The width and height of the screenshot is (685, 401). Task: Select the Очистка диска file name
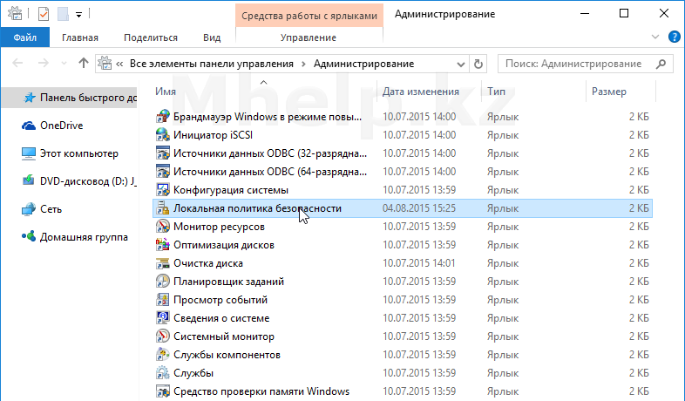click(x=208, y=263)
